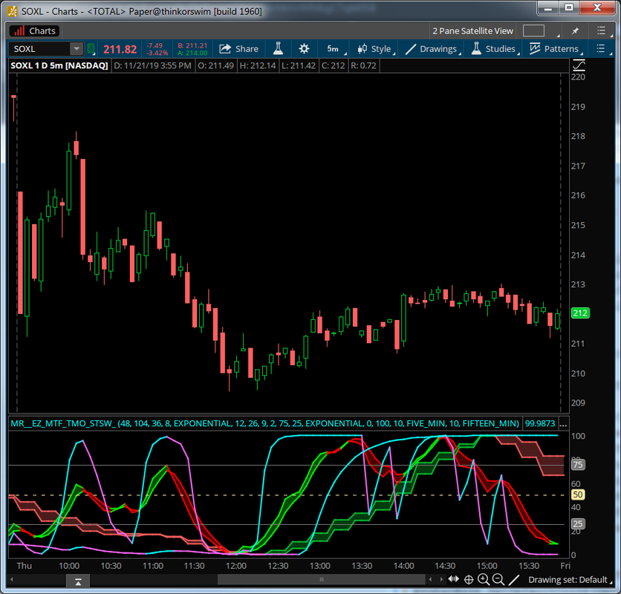Viewport: 621px width, 594px height.
Task: Click the D: 11/21/19 3:55 PM readout
Action: [152, 65]
